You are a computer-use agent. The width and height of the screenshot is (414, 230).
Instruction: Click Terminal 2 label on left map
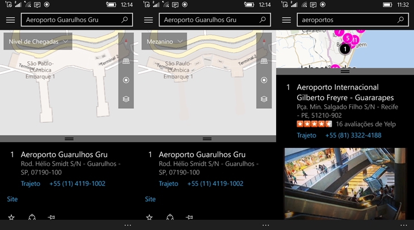tap(109, 61)
